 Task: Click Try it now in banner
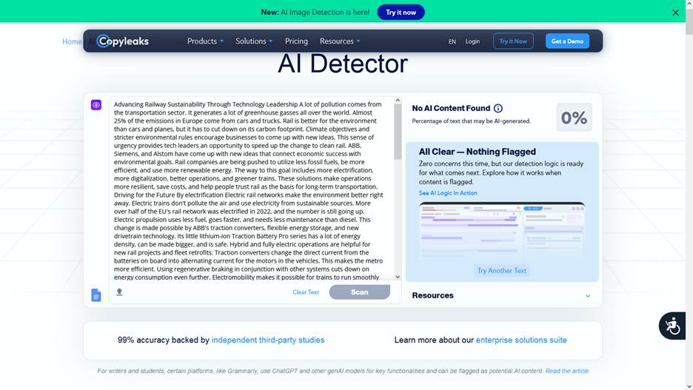click(x=401, y=13)
